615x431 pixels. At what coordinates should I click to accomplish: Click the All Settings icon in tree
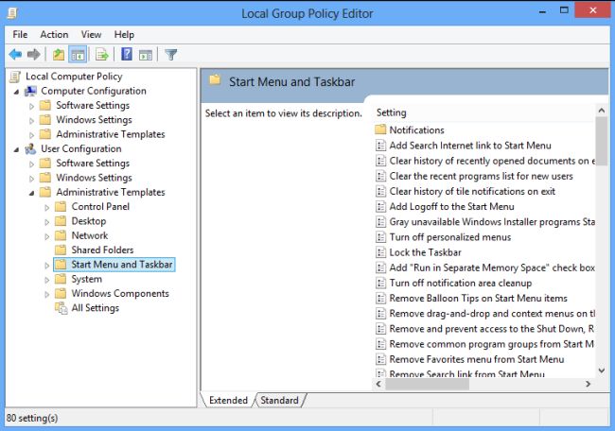point(61,308)
